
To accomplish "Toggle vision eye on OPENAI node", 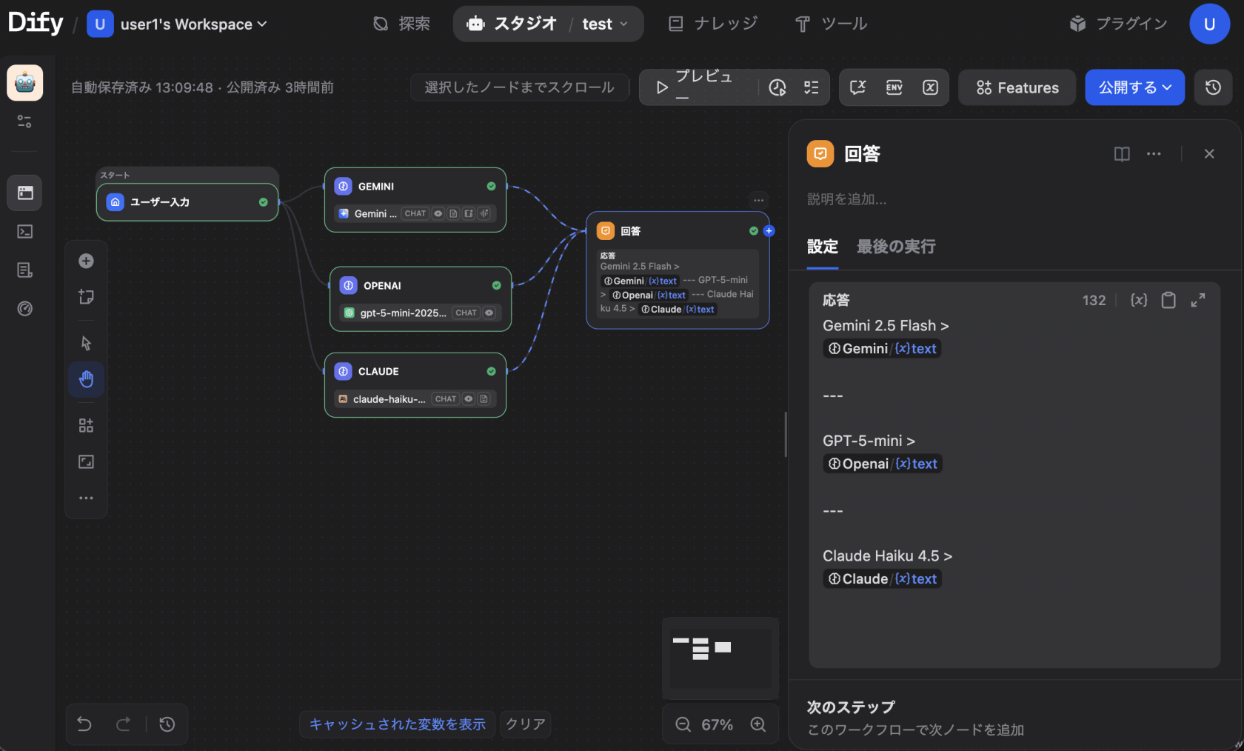I will point(489,313).
